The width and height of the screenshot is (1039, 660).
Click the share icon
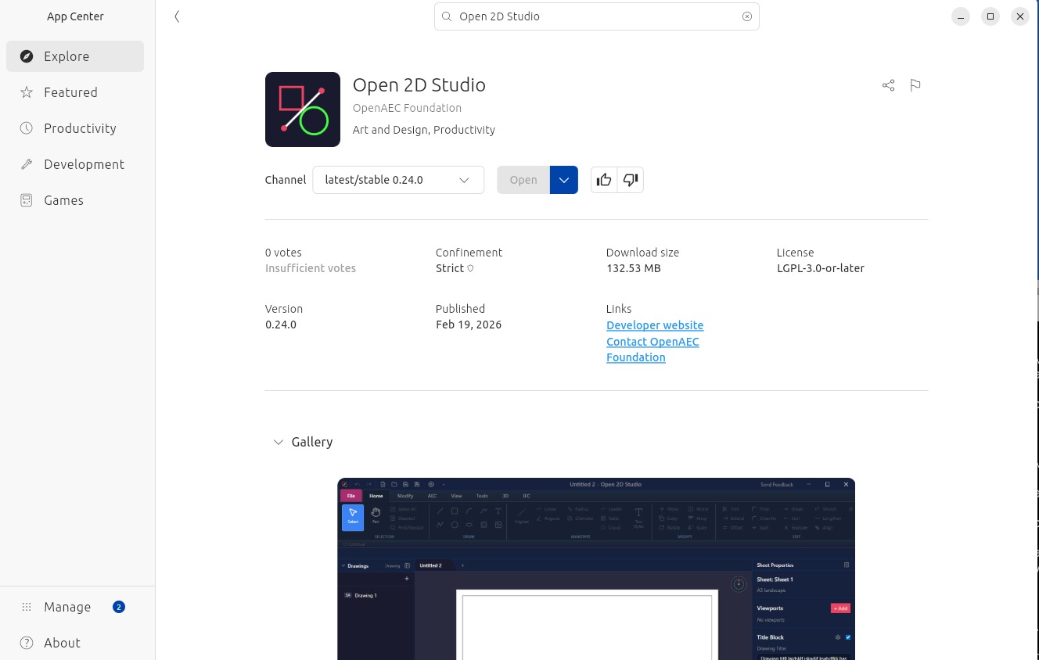coord(888,85)
